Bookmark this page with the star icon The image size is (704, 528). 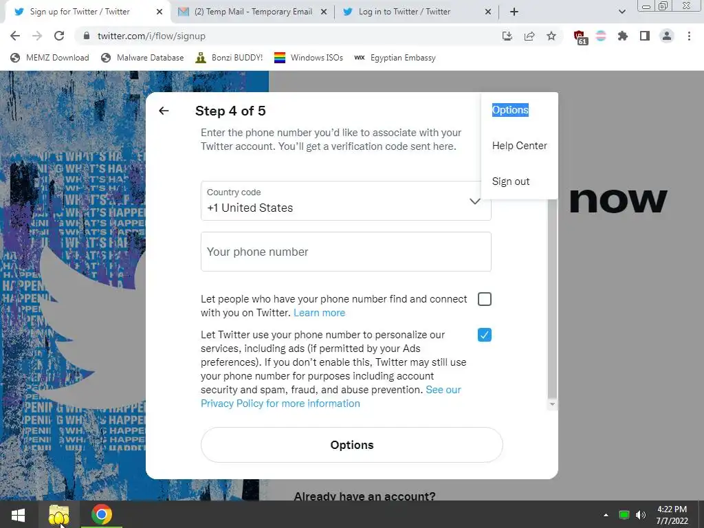point(551,36)
